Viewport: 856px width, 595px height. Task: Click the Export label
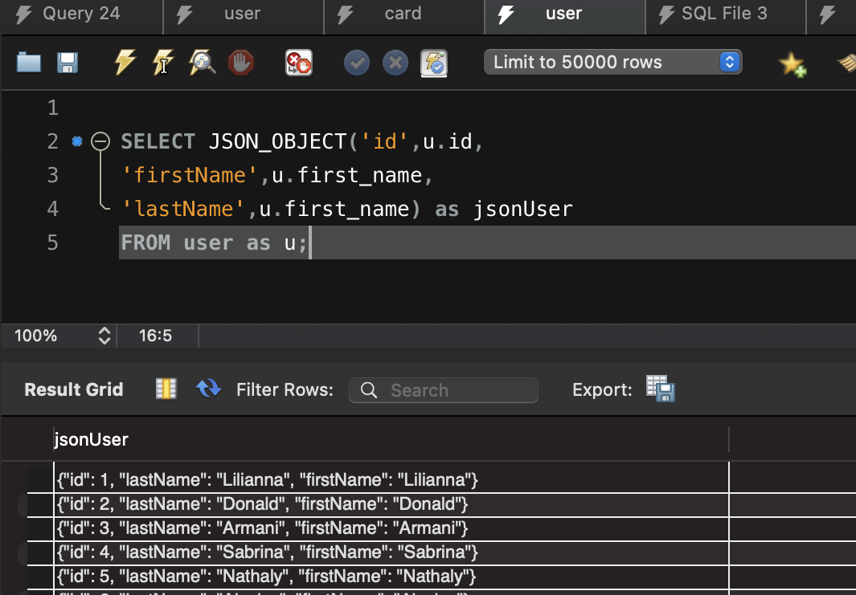602,389
